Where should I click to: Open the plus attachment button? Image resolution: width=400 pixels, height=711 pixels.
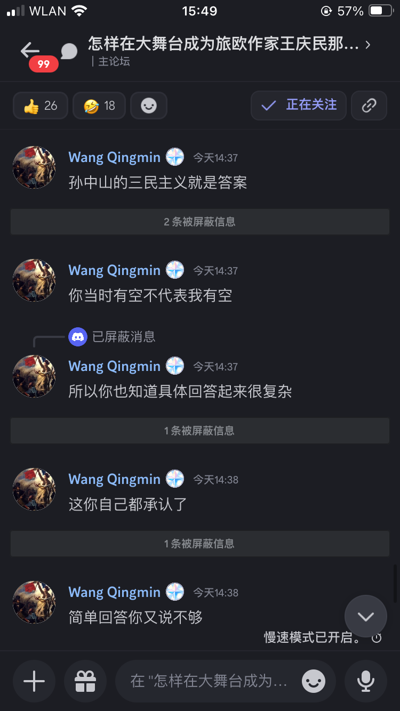(34, 681)
